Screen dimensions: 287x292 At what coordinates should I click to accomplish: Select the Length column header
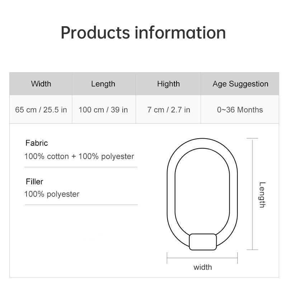point(103,84)
